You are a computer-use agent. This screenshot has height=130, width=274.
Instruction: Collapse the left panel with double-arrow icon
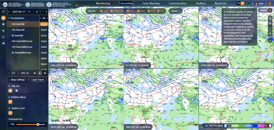point(77,5)
